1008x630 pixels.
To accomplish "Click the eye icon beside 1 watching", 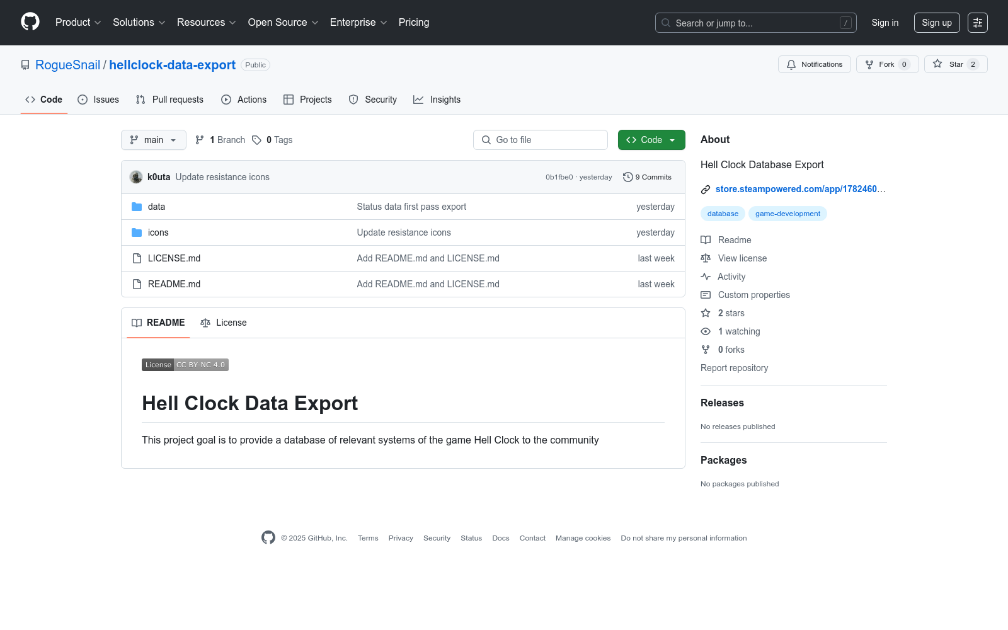I will (706, 331).
